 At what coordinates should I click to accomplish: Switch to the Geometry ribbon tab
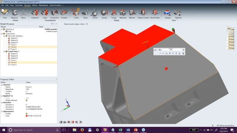coord(19,5)
